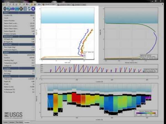
Task: Click the Bluetooth connection icon
Action: point(5,9)
